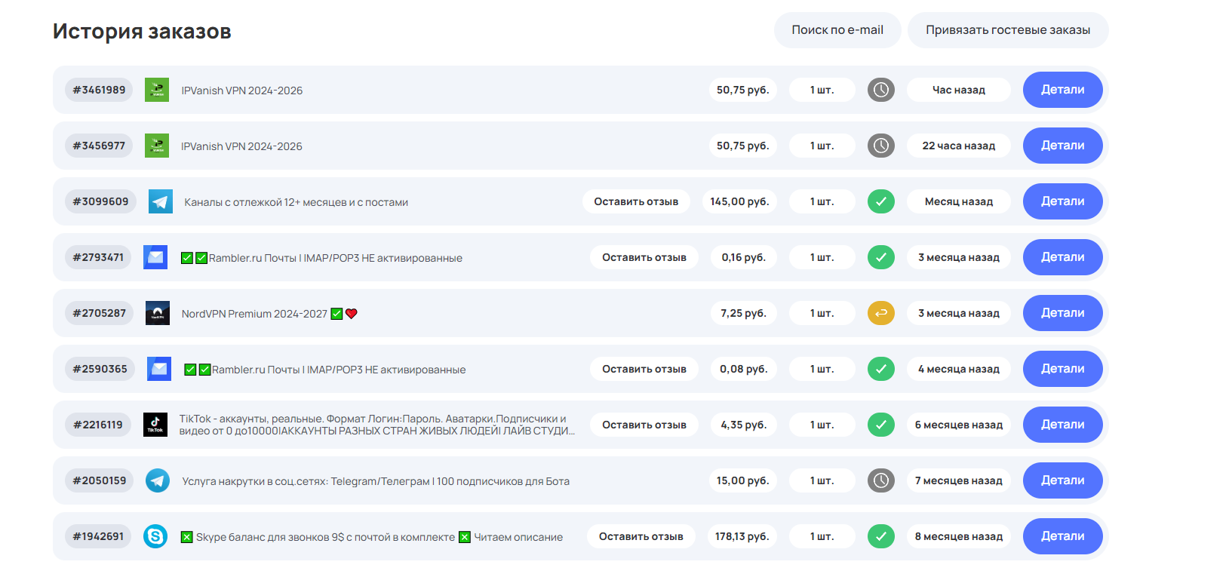Viewport: 1229px width, 577px height.
Task: Click the mail icon for order #2793471
Action: click(155, 257)
